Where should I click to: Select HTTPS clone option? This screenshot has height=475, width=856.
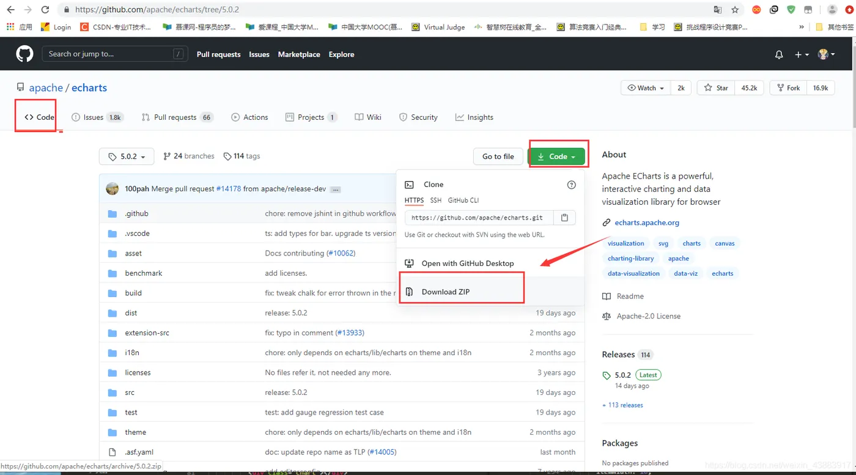(414, 201)
